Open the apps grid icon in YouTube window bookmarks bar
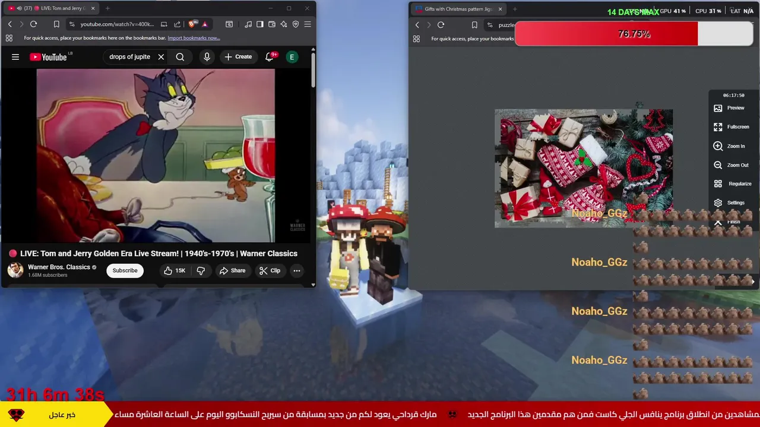 pyautogui.click(x=9, y=38)
